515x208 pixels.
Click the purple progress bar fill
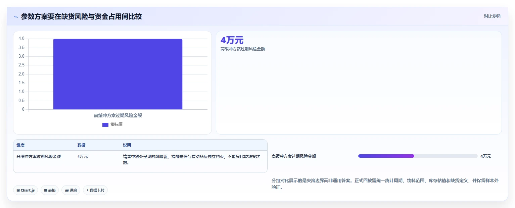pos(386,156)
